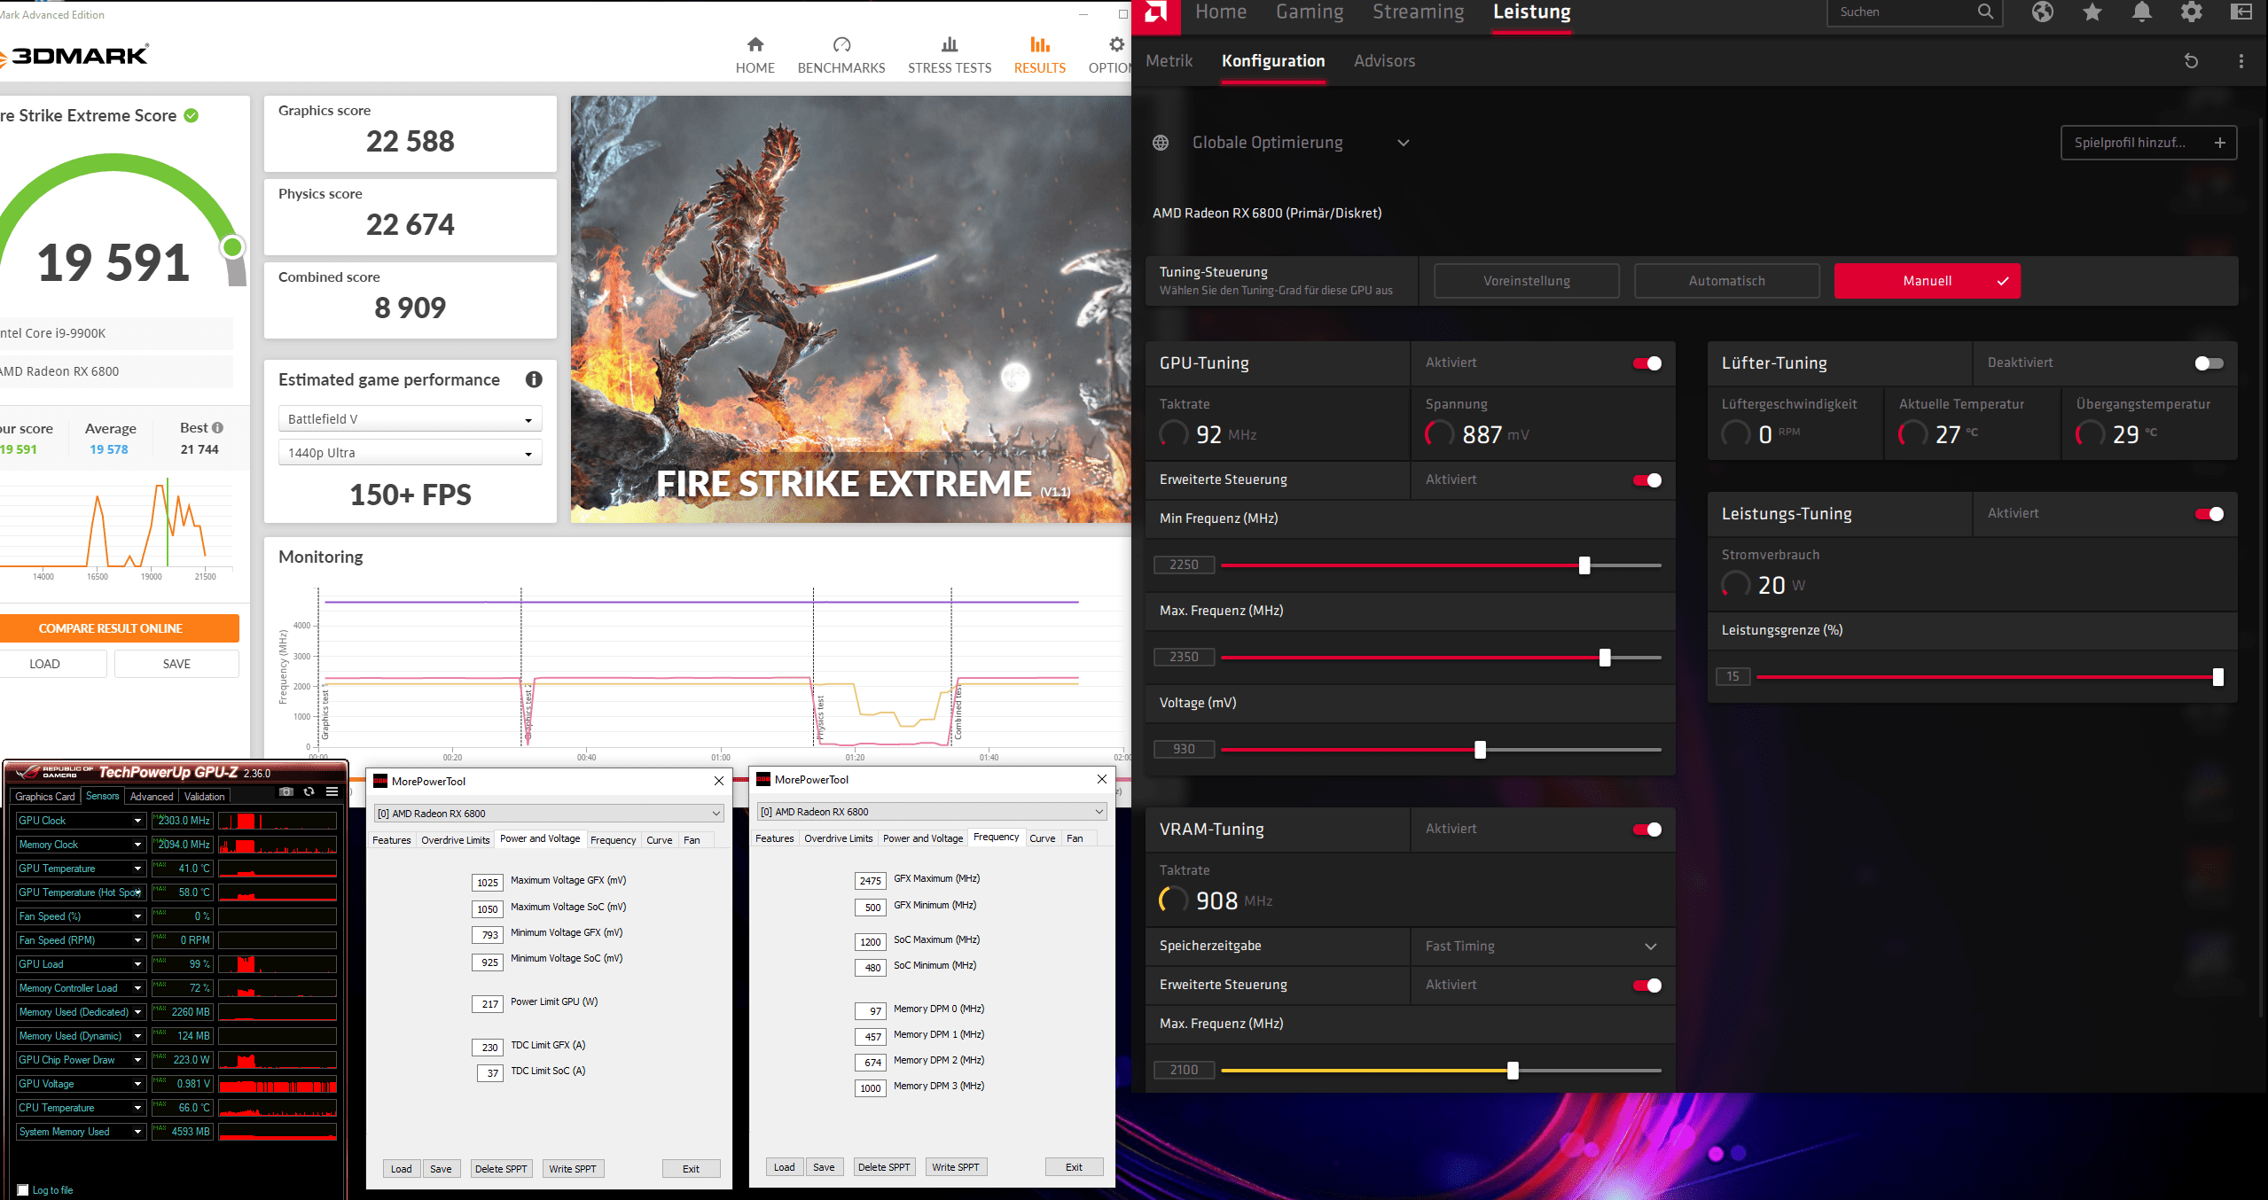Click the reset tuning arrow icon
2268x1200 pixels.
tap(2191, 61)
